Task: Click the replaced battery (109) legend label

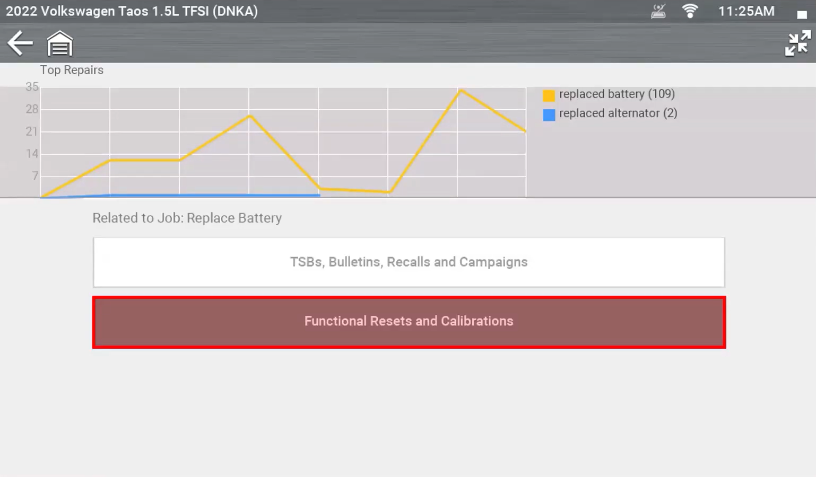Action: (617, 94)
